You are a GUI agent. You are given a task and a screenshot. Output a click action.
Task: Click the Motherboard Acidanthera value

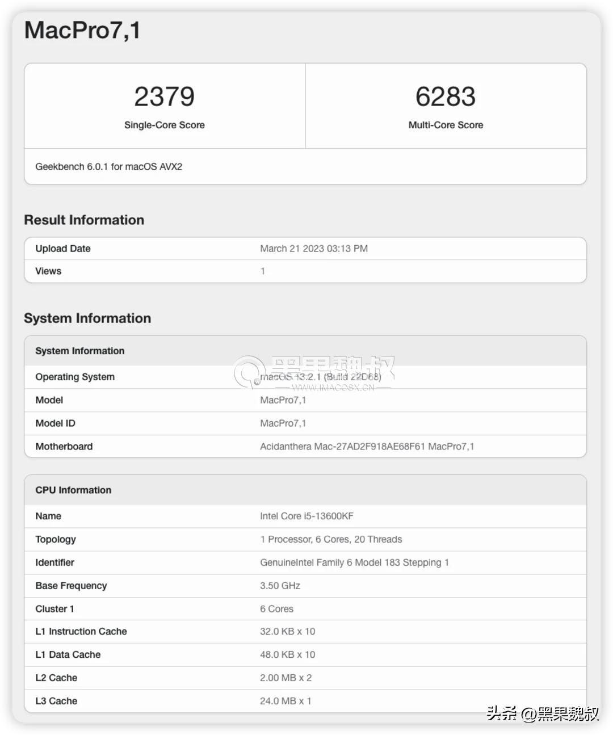(x=367, y=446)
